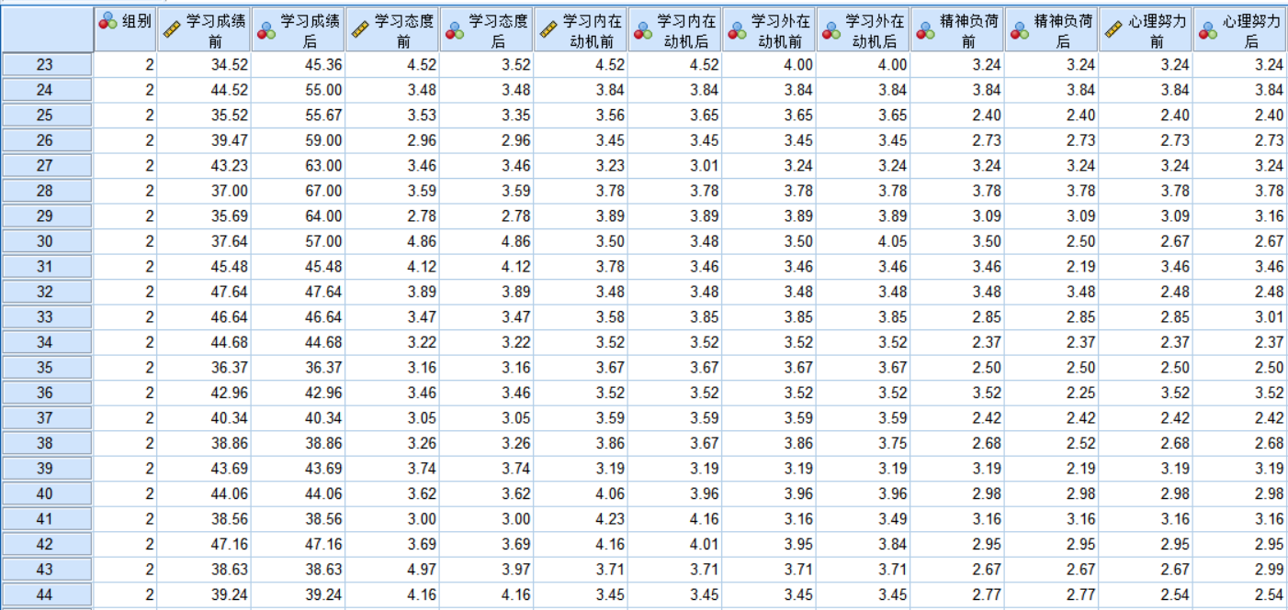
Task: Select row number 39 header
Action: 46,469
